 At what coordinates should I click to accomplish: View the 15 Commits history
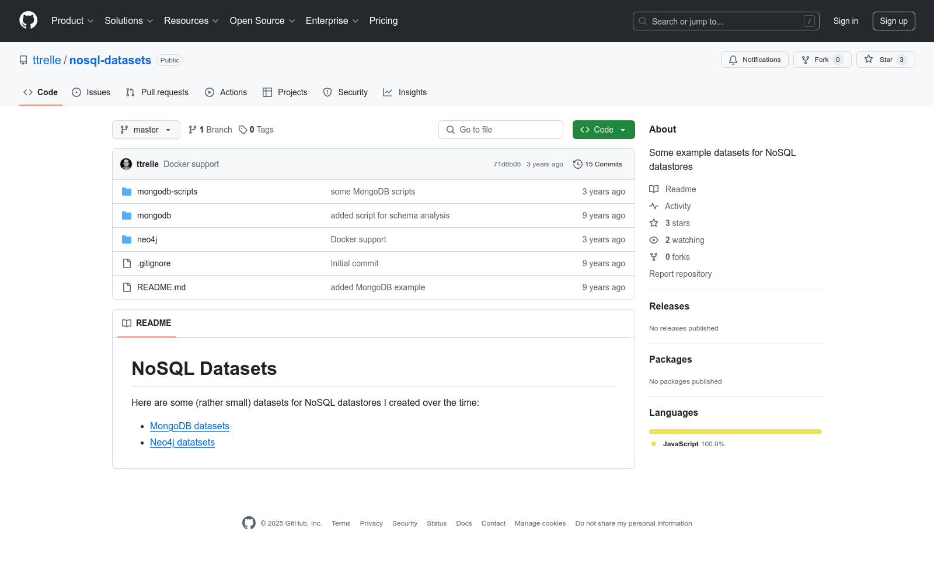[x=598, y=164]
